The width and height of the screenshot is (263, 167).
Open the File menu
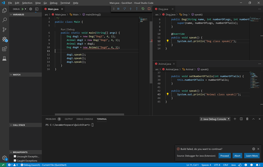coord(10,3)
